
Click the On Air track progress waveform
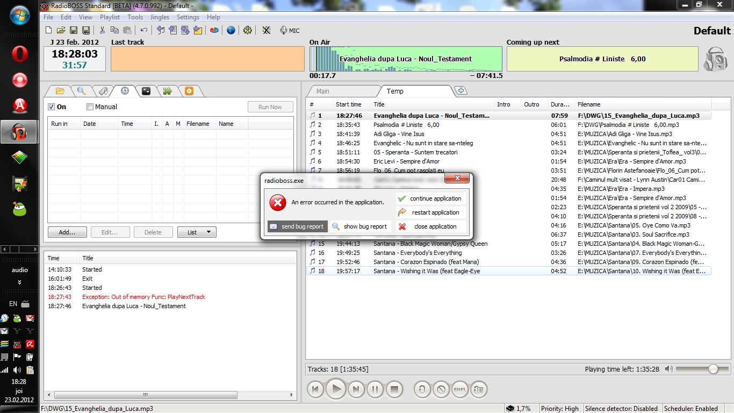click(x=406, y=59)
